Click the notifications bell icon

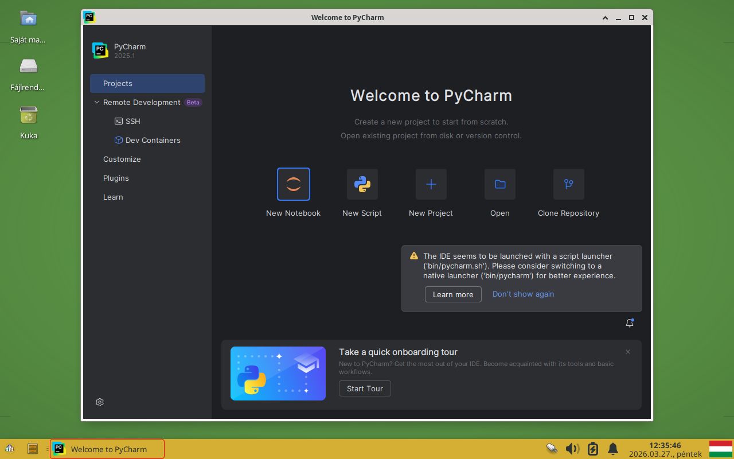(629, 322)
